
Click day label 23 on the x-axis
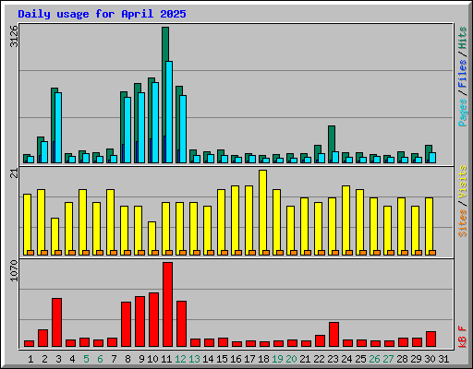pos(333,359)
